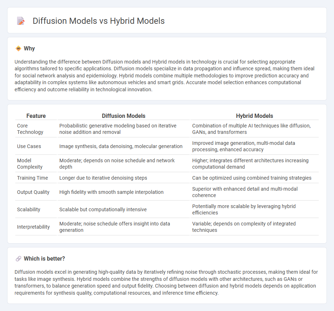Click the cell 'Potentially more scalable by leveraging hybrid efficiencies'

click(x=254, y=209)
